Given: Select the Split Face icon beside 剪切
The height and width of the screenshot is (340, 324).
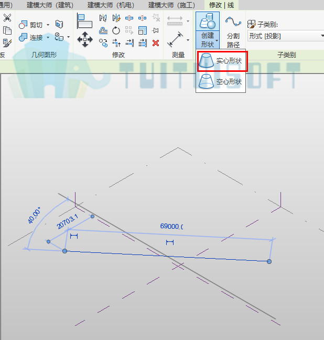Looking at the screenshot, I should point(59,24).
